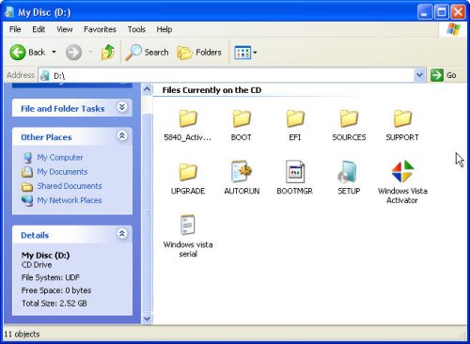Click the task pane scroll down arrow
Screen dimensions: 470x344
147,319
